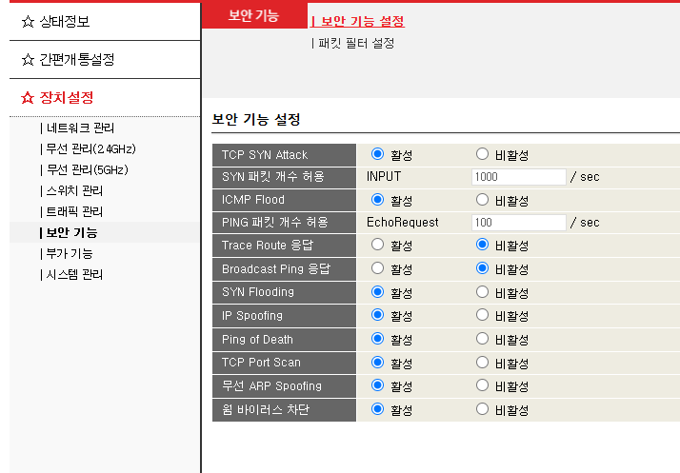Enable Broadcast Ping 응답 with 활성
The height and width of the screenshot is (473, 680).
pyautogui.click(x=377, y=268)
